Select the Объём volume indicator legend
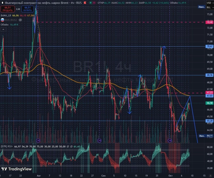Viewport: 214px width, 178px height. click(x=5, y=25)
